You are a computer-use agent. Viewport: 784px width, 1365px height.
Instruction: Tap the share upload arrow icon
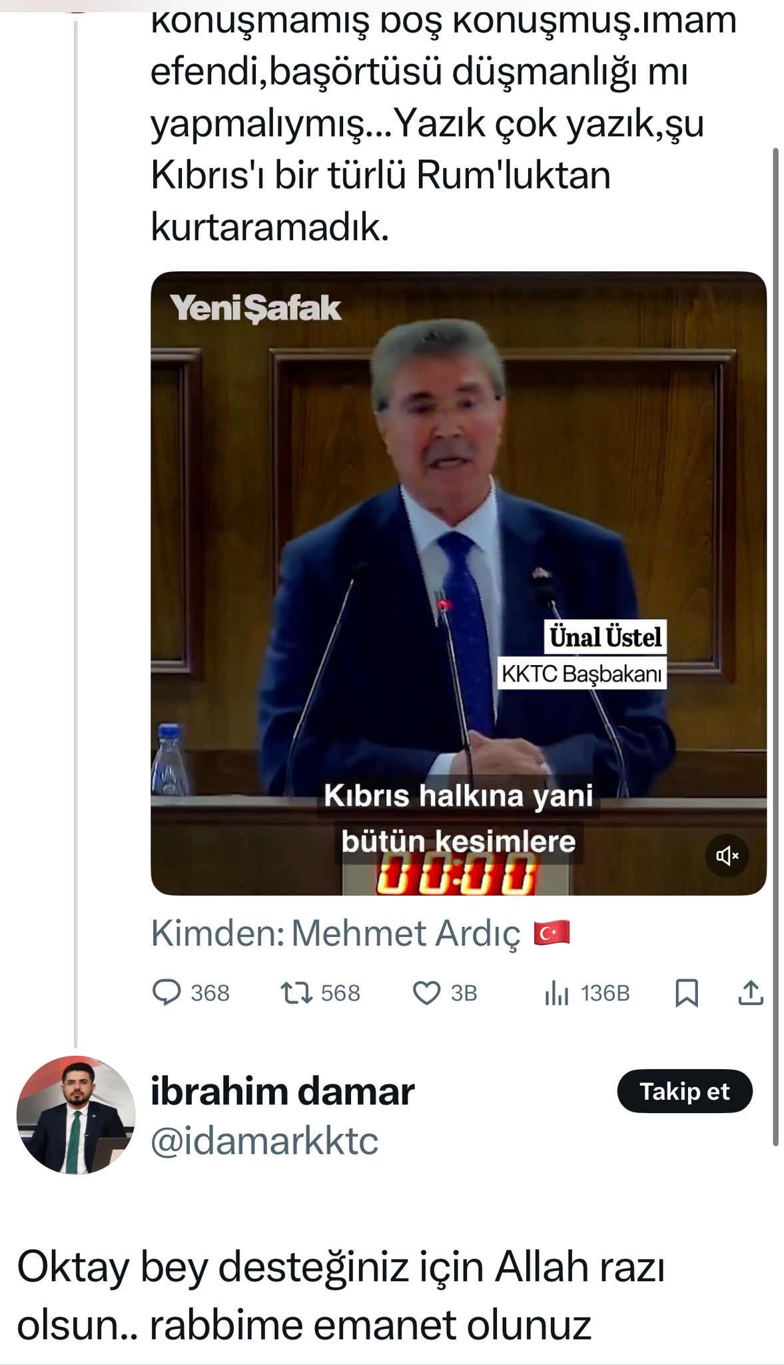pyautogui.click(x=751, y=992)
